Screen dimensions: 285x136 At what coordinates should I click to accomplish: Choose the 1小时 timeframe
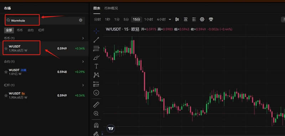[149, 20]
